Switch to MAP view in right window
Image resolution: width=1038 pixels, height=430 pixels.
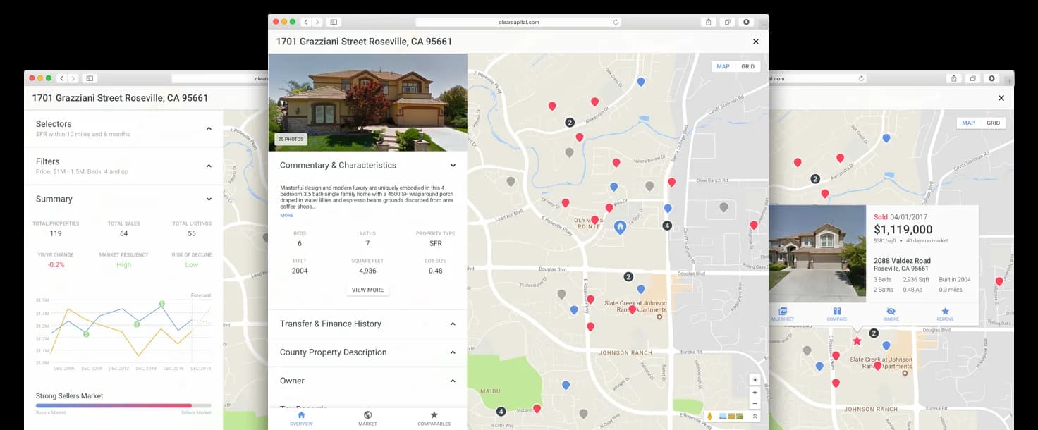pos(968,123)
